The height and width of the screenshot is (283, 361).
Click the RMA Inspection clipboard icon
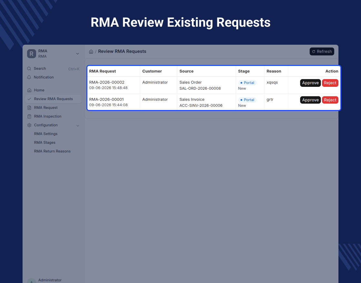coord(29,116)
